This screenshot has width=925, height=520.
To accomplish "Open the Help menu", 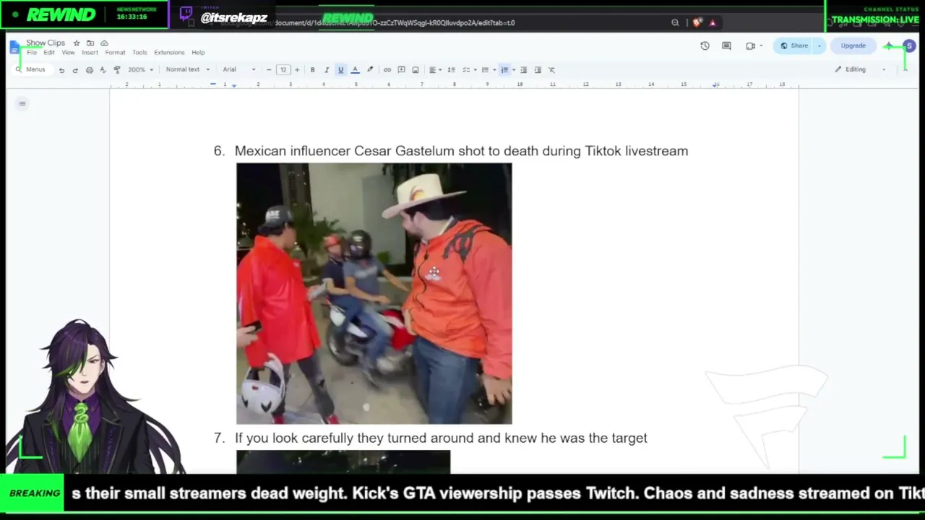I will pos(198,53).
